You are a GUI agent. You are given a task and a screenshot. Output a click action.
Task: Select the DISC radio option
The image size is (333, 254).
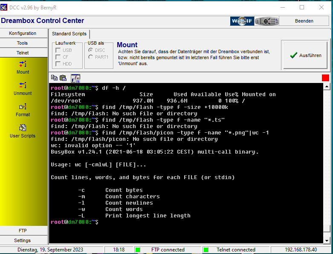pyautogui.click(x=90, y=50)
